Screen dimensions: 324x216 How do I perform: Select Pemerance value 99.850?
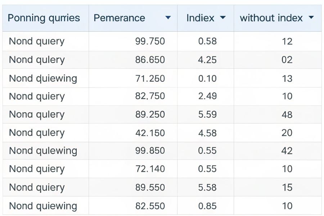[150, 150]
